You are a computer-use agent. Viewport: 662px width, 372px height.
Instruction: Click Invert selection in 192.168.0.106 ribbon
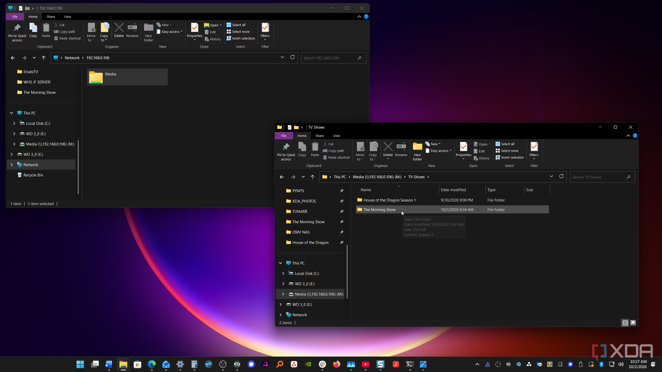241,38
